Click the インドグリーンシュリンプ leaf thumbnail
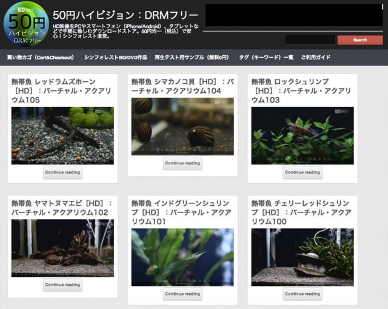The width and height of the screenshot is (388, 309). click(182, 257)
